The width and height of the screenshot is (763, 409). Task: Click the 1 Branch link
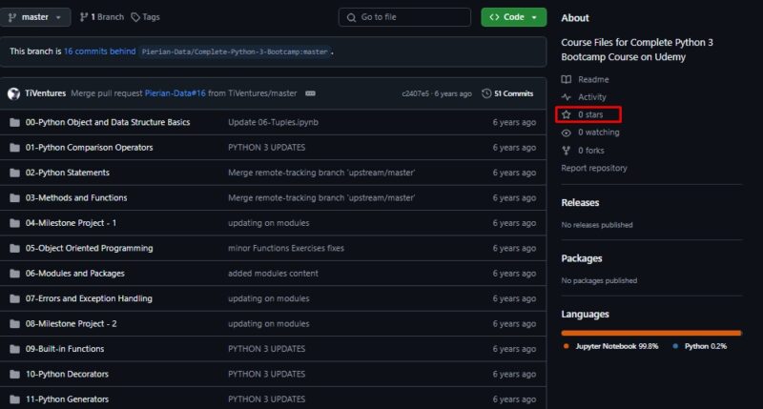tap(102, 17)
